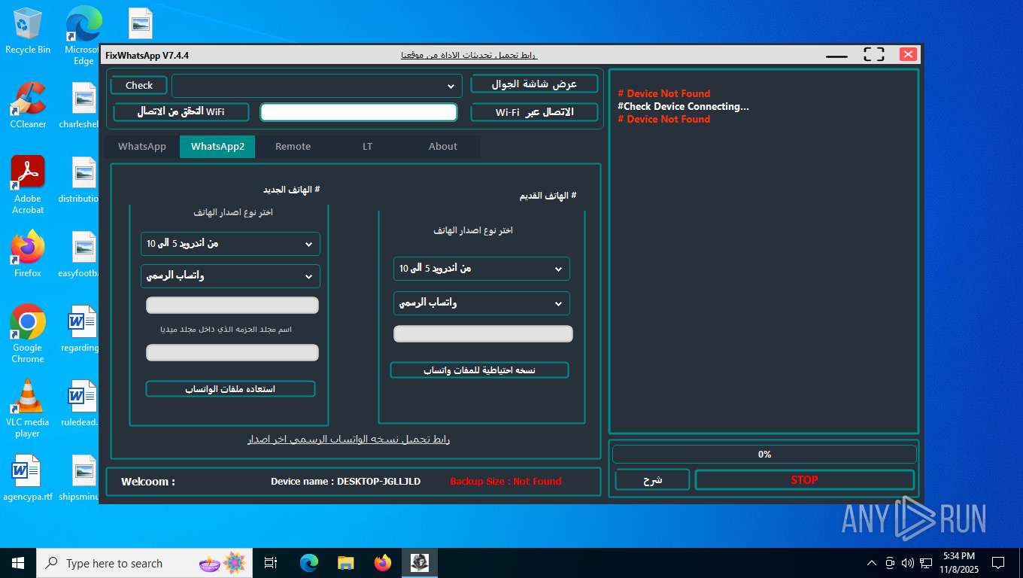
Task: Click the taskbar clock showing 5:34 PM
Action: (x=958, y=563)
